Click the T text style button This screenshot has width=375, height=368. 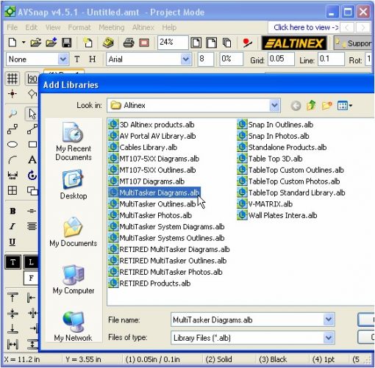[x=76, y=59]
